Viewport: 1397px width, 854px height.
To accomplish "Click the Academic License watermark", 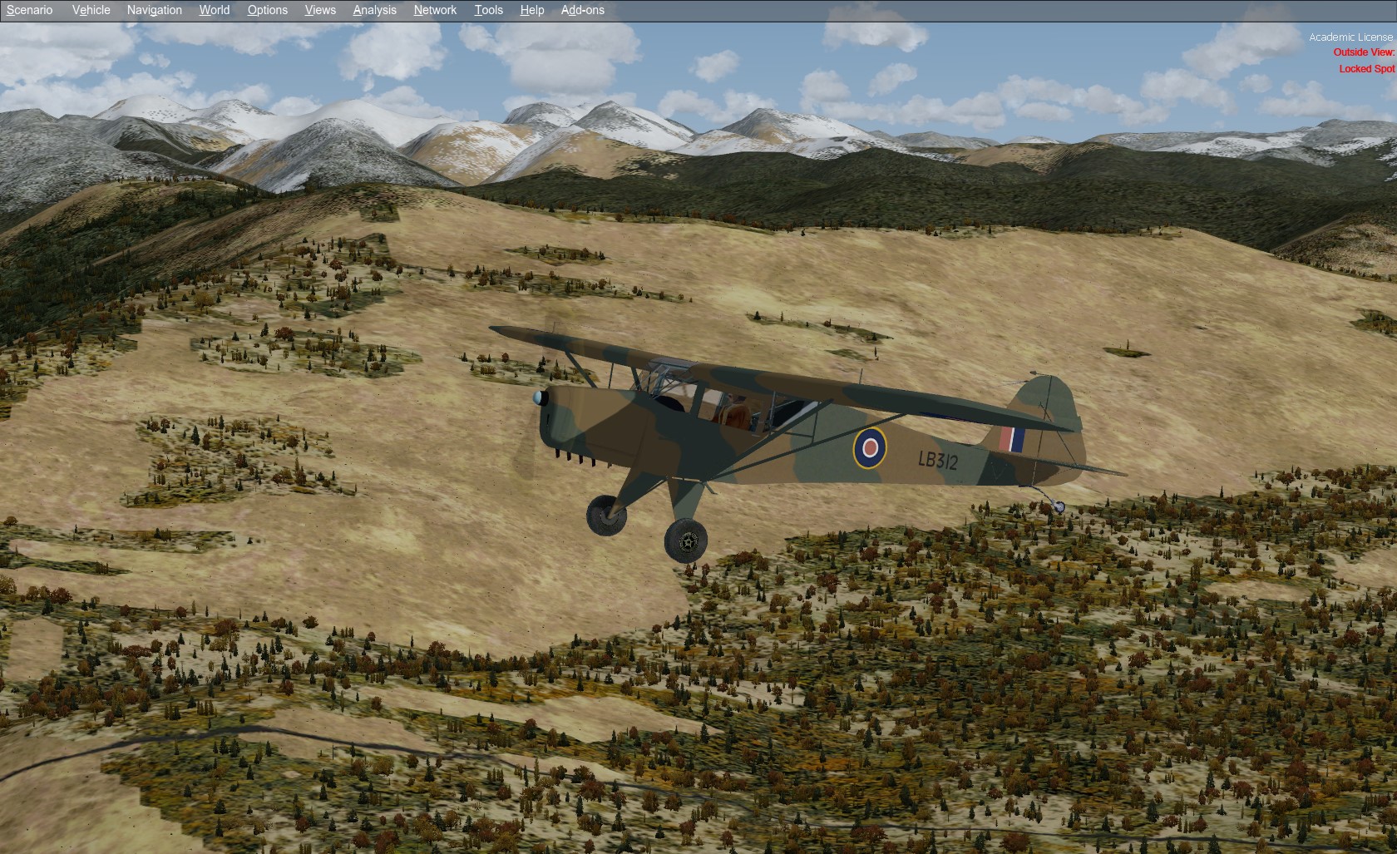I will 1350,37.
